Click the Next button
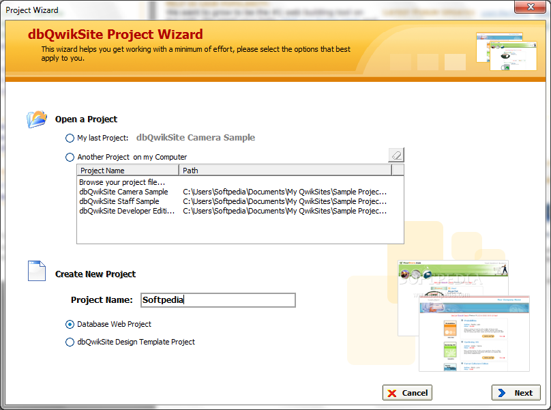The width and height of the screenshot is (551, 410). [x=516, y=393]
